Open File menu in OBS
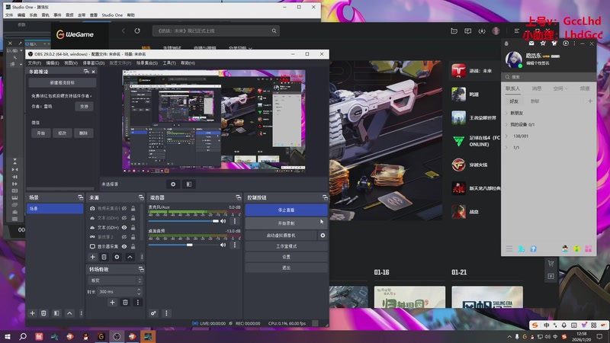 coord(34,63)
